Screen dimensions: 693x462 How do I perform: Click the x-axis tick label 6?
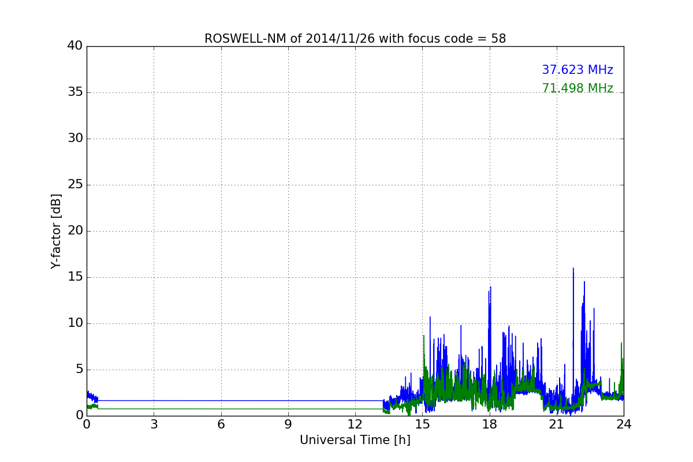221,424
